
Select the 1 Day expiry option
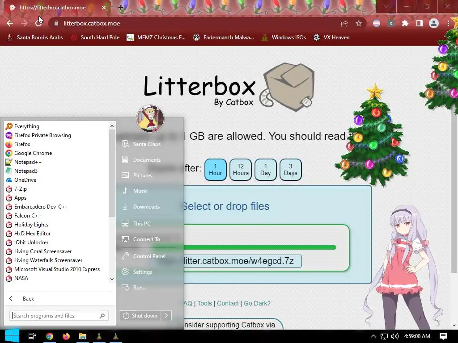pos(266,170)
